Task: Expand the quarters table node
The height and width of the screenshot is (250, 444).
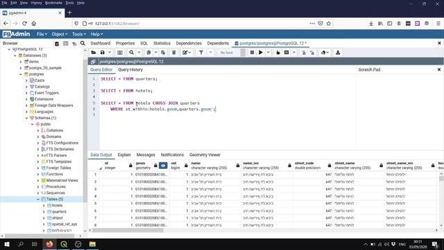Action: click(44, 211)
